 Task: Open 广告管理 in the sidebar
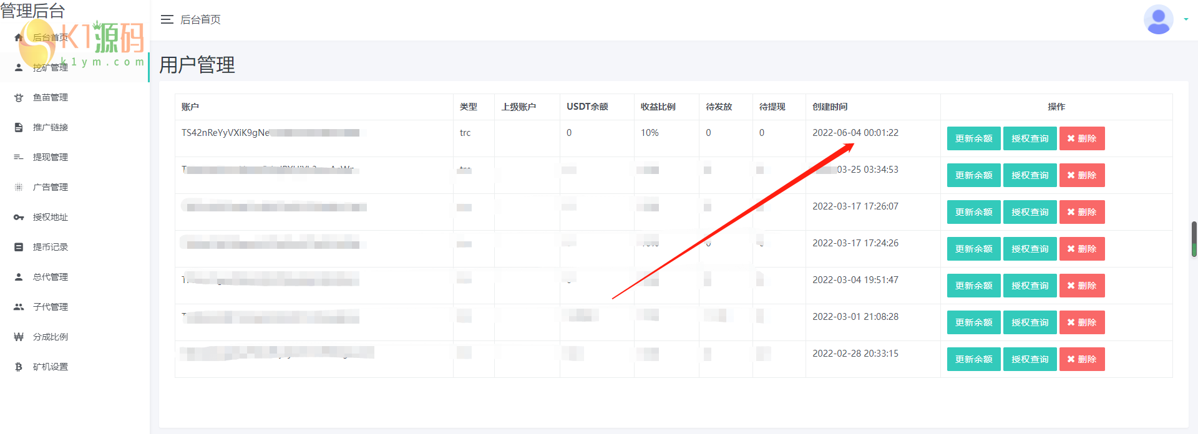tap(50, 187)
